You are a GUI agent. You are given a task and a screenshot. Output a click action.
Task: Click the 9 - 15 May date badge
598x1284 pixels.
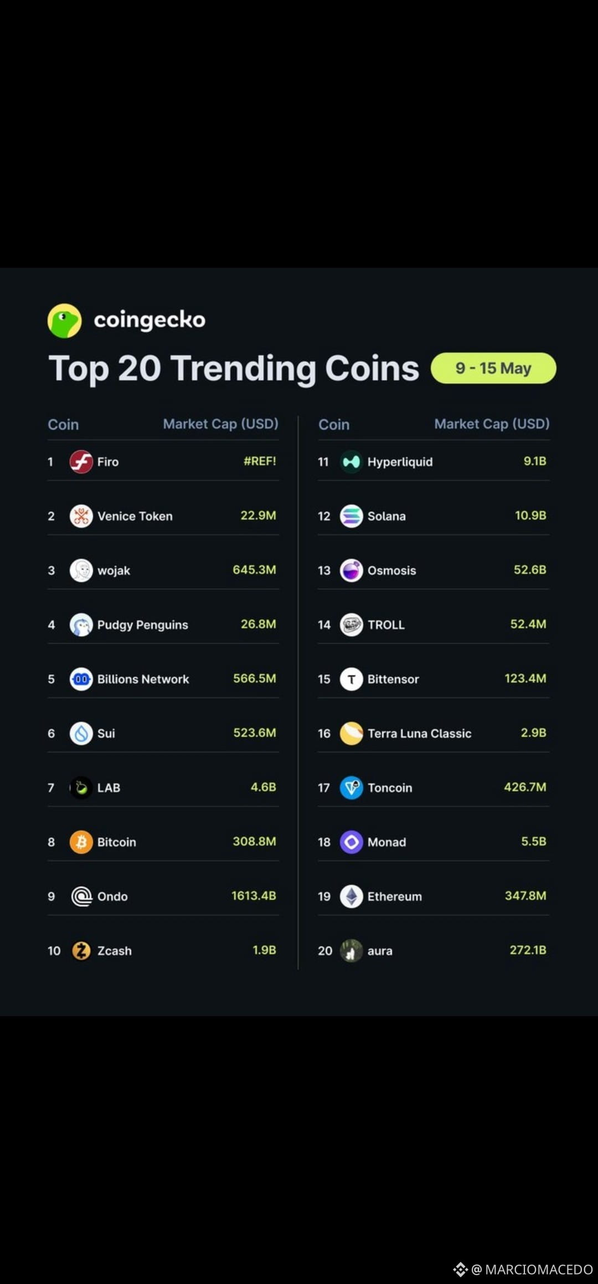(x=493, y=368)
